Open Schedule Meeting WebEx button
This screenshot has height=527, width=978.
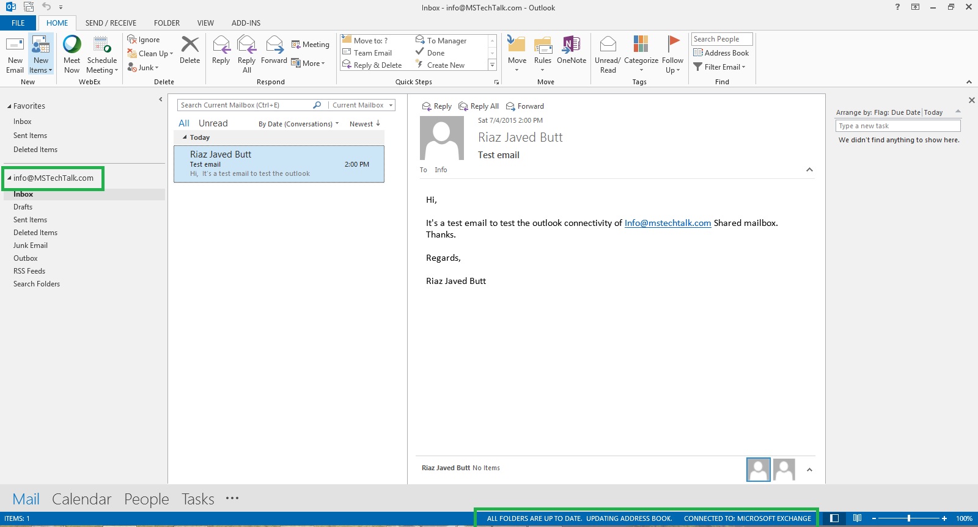click(102, 55)
